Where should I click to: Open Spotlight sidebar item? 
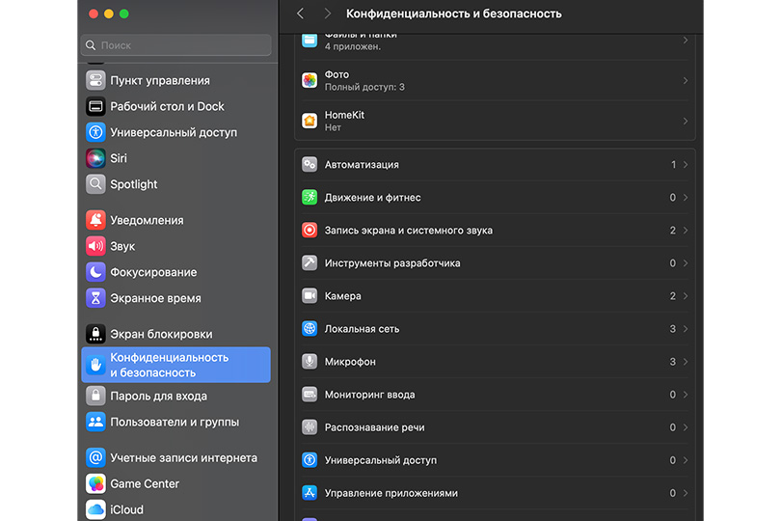(175, 184)
